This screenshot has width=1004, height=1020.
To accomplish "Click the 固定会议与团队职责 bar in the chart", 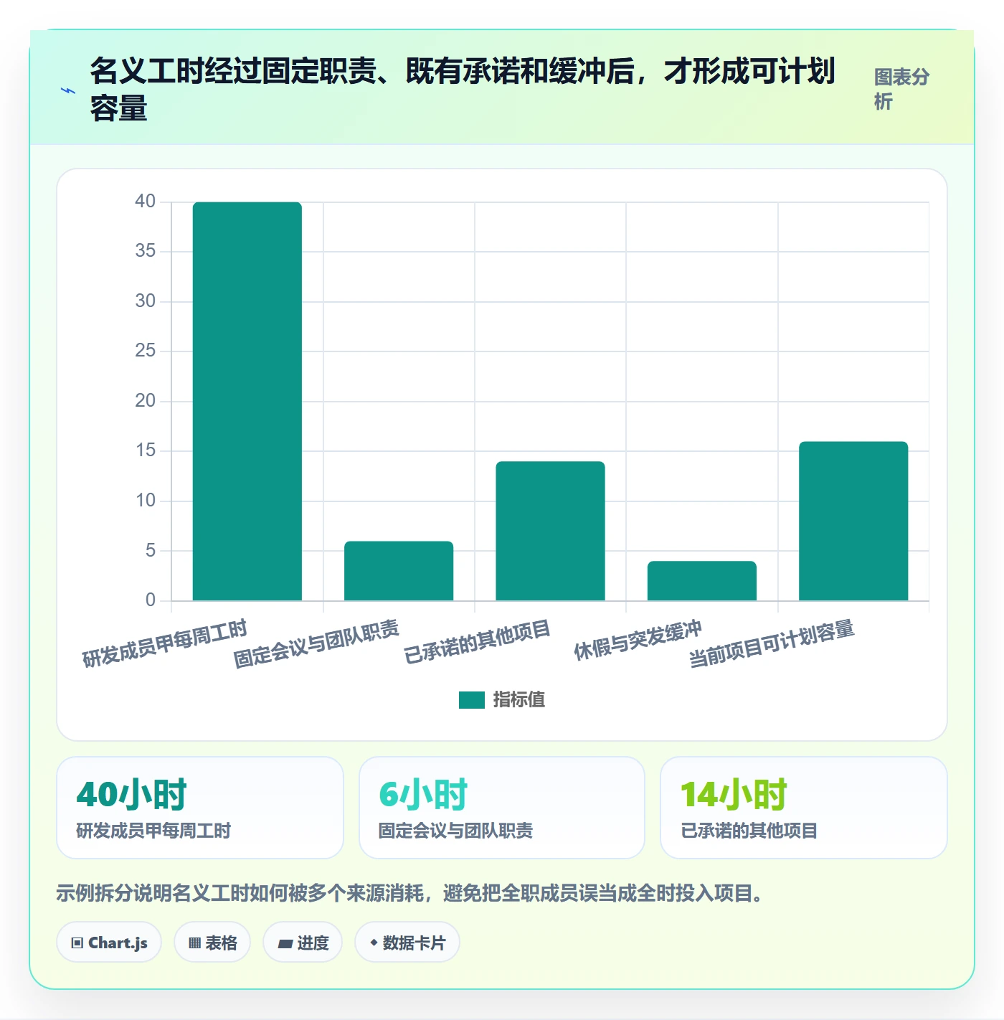I will [x=399, y=571].
